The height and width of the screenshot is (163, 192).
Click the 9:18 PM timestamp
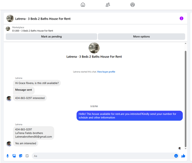click(94, 106)
